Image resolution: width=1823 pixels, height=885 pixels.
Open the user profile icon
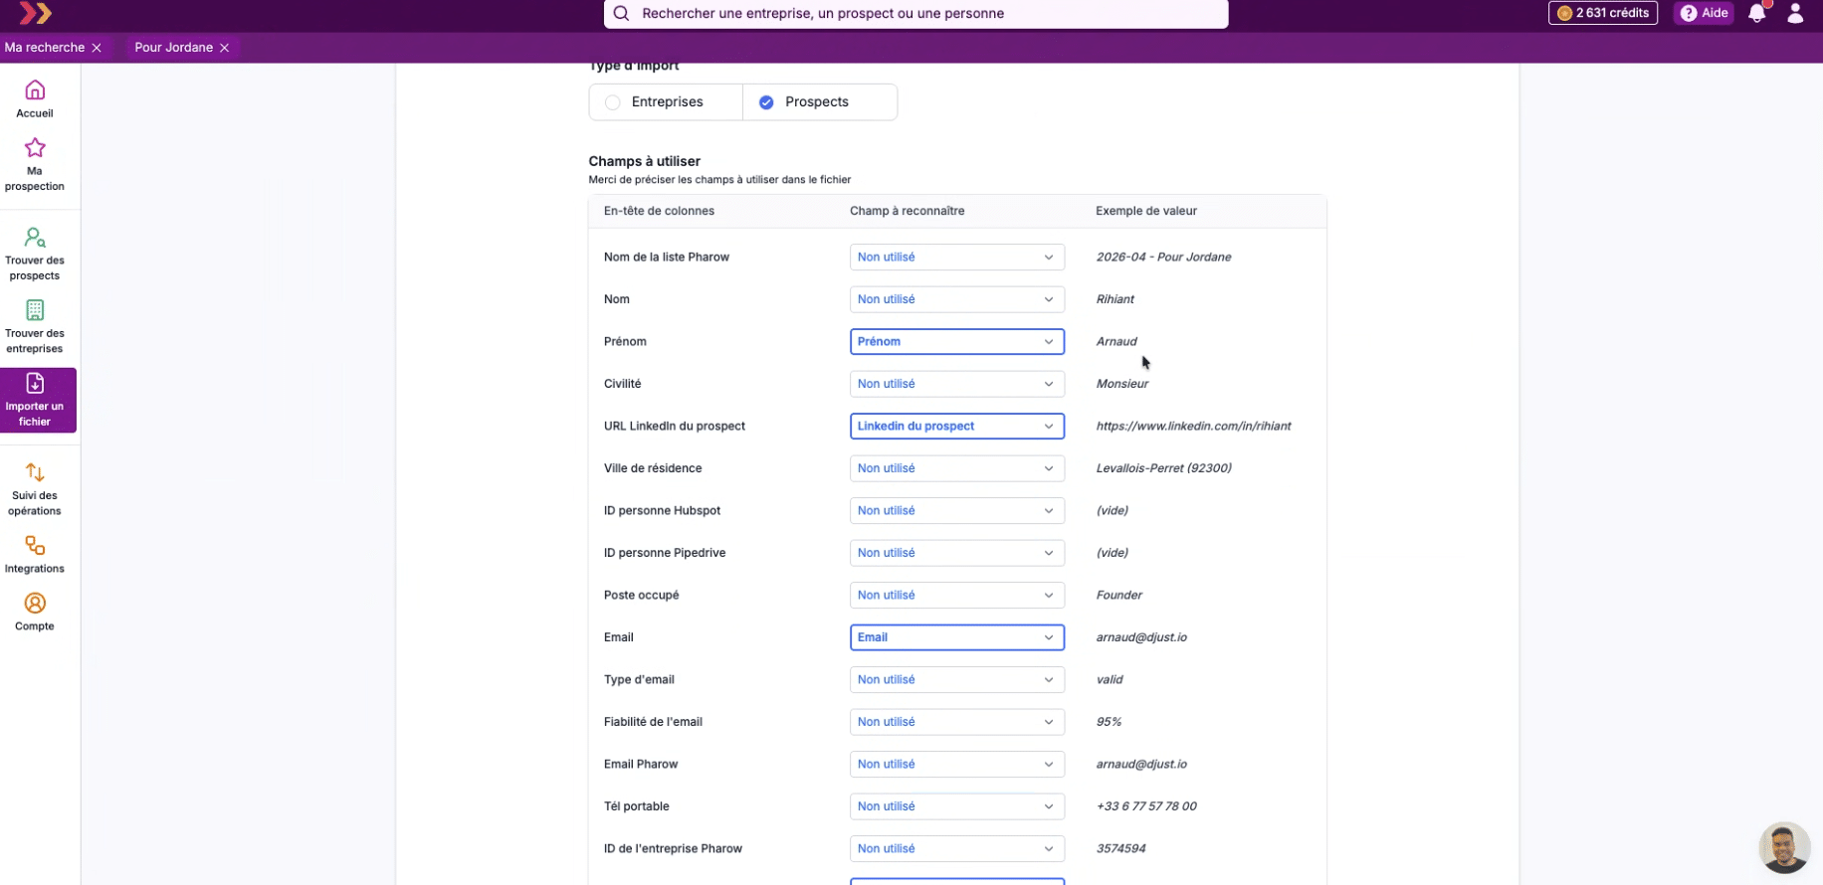[x=1795, y=13]
